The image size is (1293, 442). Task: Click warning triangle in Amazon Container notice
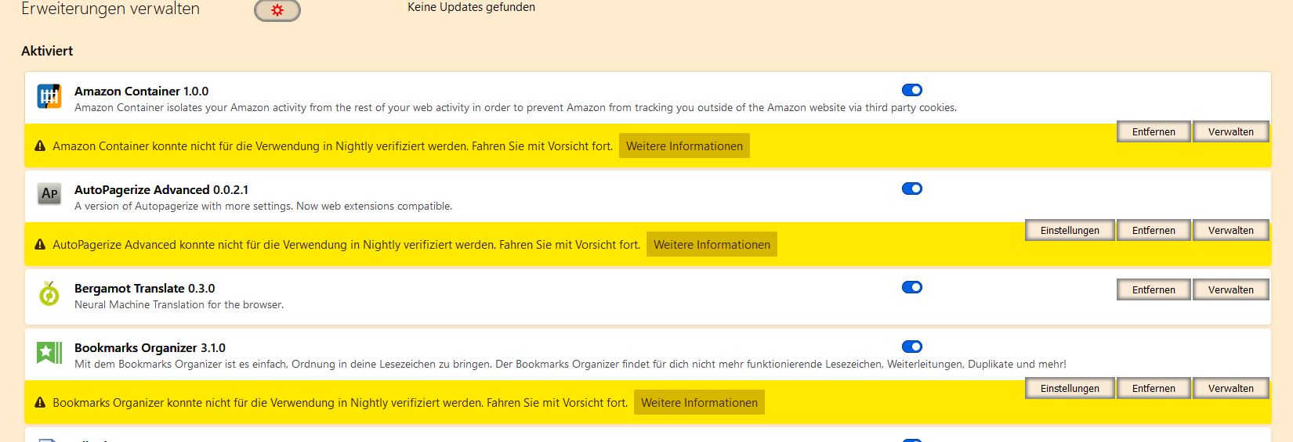(40, 146)
